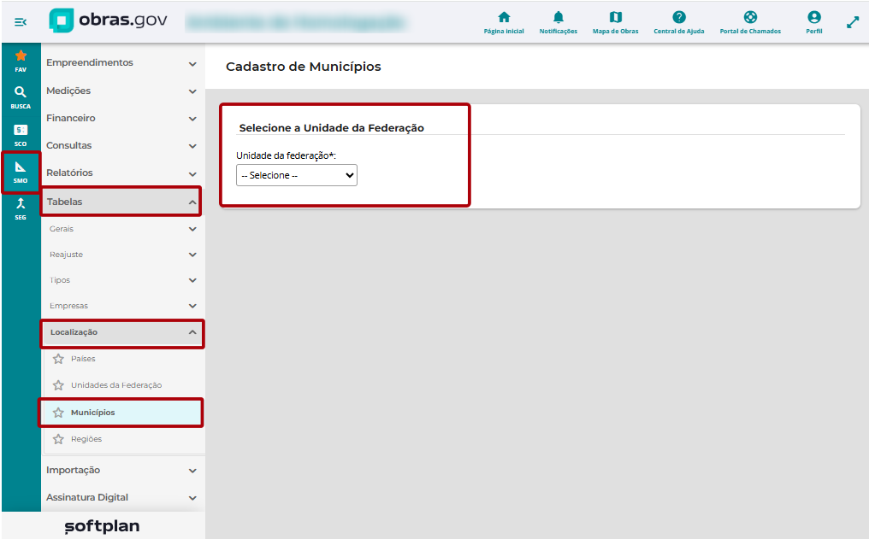Expand the Assinatura Digital menu

(x=122, y=497)
